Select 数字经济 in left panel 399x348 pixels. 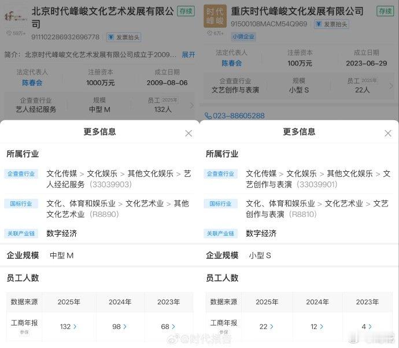pyautogui.click(x=61, y=234)
